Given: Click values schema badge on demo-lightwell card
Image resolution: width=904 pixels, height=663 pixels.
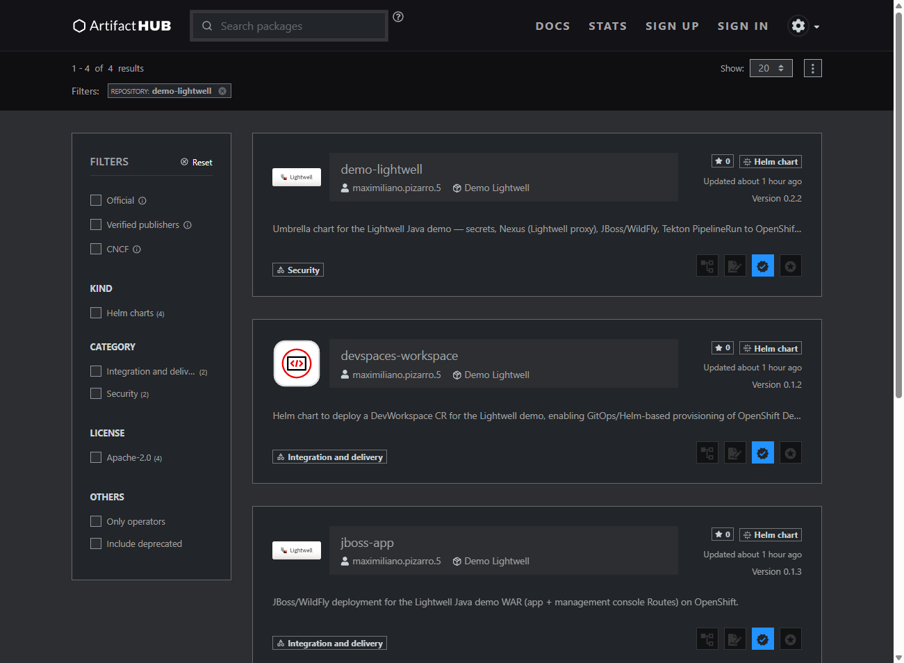Looking at the screenshot, I should click(707, 266).
